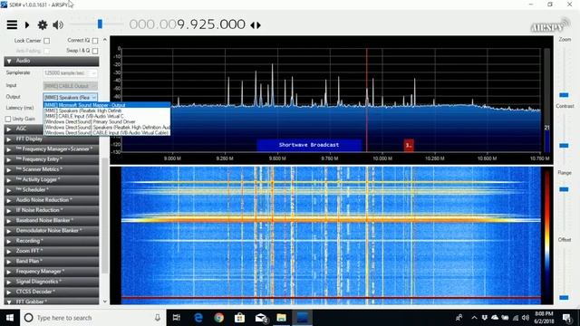Start the radio with play button
The image size is (580, 326).
click(x=27, y=24)
